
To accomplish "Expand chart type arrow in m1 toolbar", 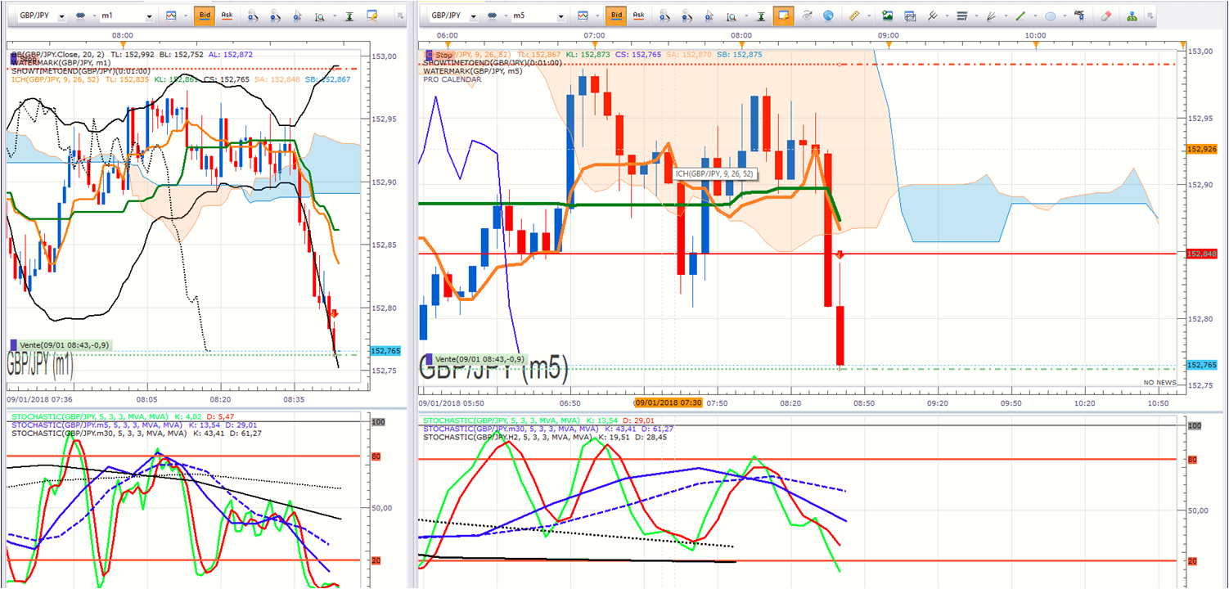I will [x=184, y=16].
